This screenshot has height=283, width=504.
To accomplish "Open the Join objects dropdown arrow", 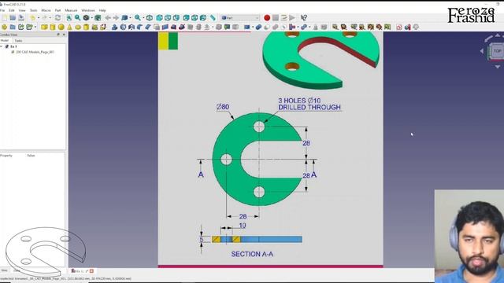I will click(298, 28).
